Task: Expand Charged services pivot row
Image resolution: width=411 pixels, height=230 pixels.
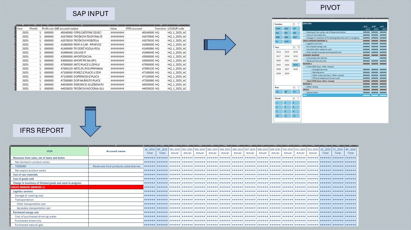Action: [x=312, y=69]
